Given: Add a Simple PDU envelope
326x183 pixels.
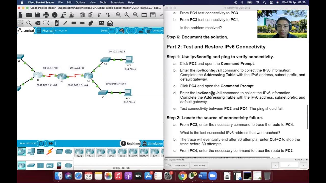Looking at the screenshot, I should [x=101, y=23].
